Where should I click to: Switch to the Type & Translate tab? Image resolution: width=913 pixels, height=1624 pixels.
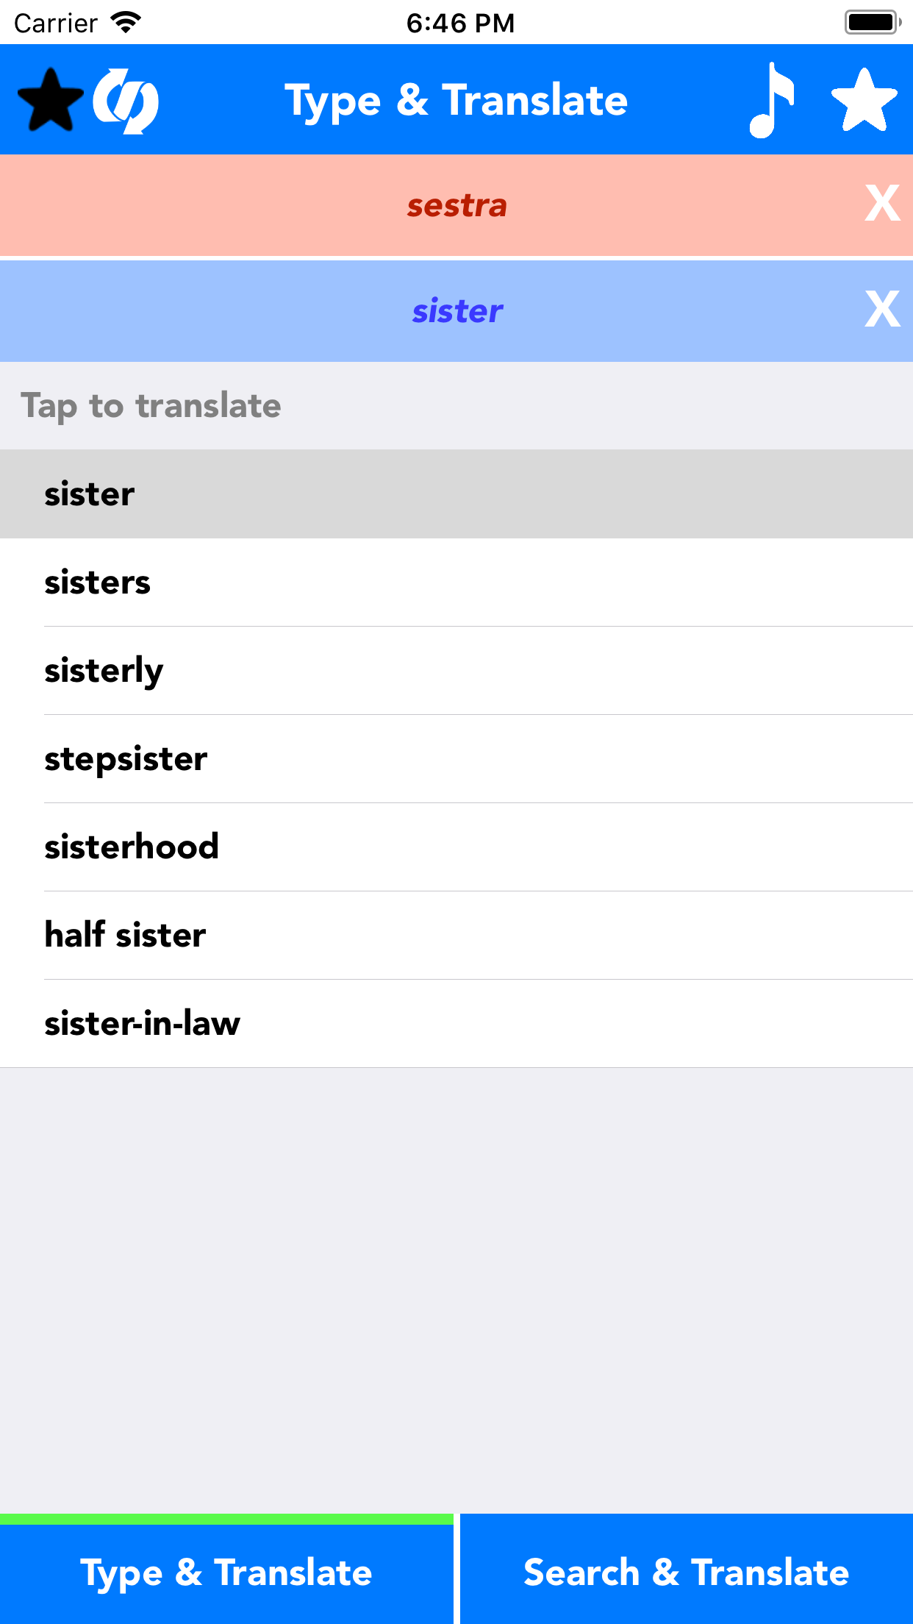click(226, 1570)
